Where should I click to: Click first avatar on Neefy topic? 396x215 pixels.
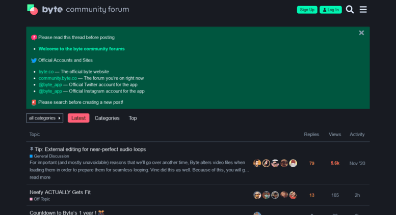(257, 195)
